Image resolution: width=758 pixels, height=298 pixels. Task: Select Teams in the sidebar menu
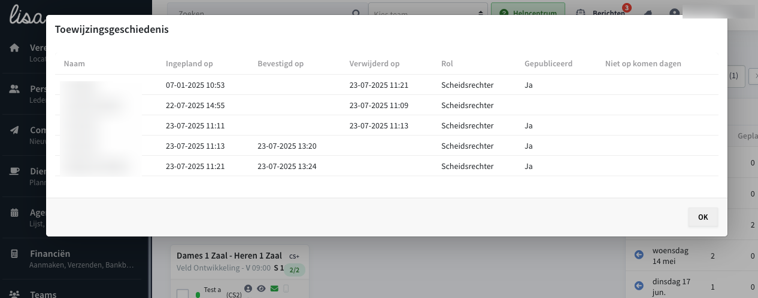pos(43,294)
